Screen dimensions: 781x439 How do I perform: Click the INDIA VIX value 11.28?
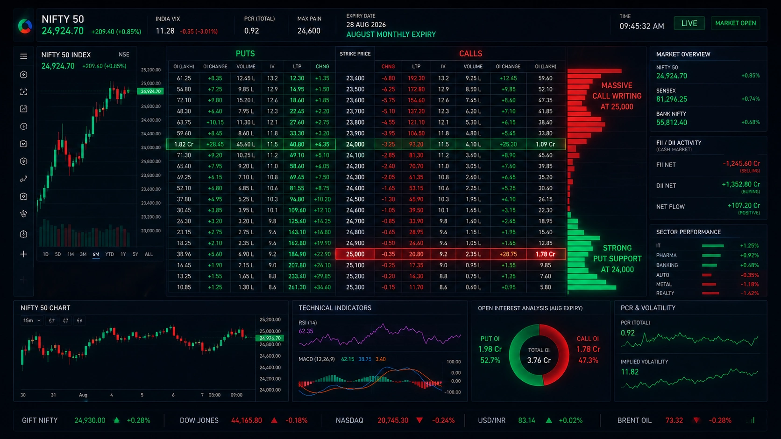click(x=165, y=31)
